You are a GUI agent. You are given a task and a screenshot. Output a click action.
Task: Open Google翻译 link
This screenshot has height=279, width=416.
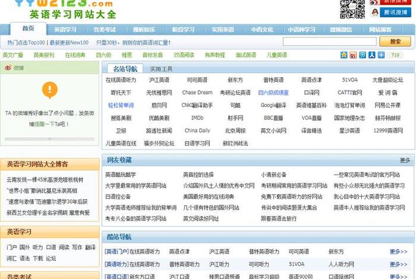(x=273, y=105)
